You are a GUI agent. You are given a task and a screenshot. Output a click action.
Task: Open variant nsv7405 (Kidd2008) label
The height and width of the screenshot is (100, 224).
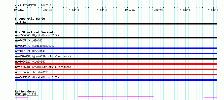click(29, 40)
